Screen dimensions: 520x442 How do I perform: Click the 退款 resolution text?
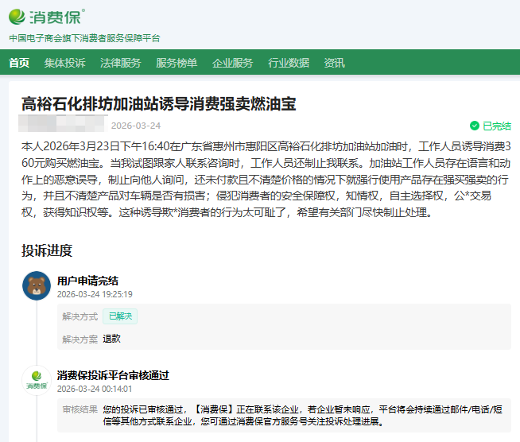112,339
